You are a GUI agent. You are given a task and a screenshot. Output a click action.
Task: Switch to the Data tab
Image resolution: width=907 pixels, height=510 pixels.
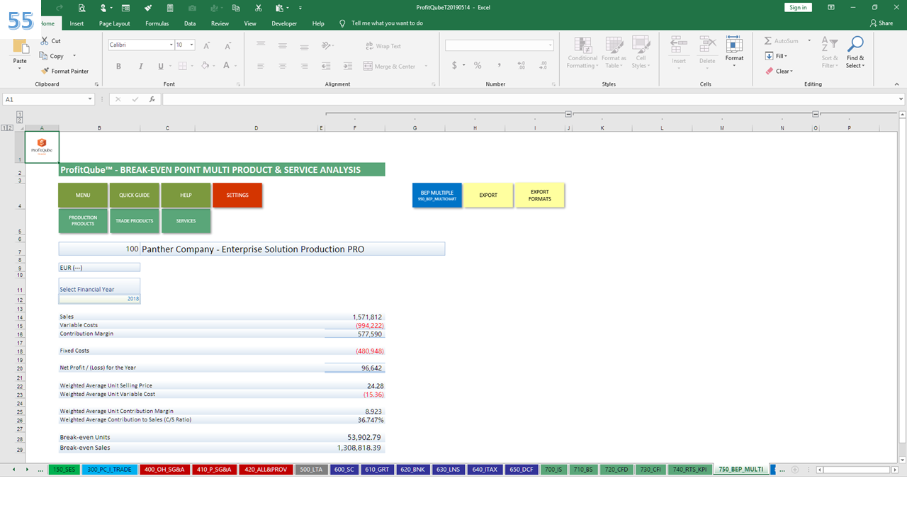pos(190,23)
